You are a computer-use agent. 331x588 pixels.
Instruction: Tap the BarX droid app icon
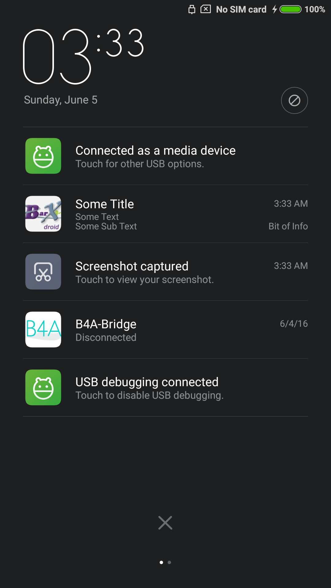(x=43, y=214)
